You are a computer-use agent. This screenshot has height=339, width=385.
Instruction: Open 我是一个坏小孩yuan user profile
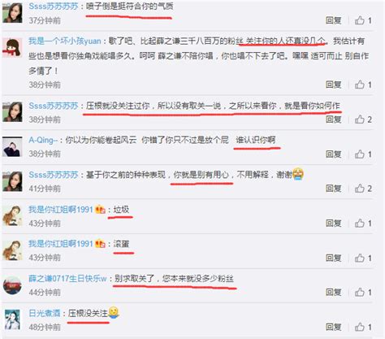65,41
